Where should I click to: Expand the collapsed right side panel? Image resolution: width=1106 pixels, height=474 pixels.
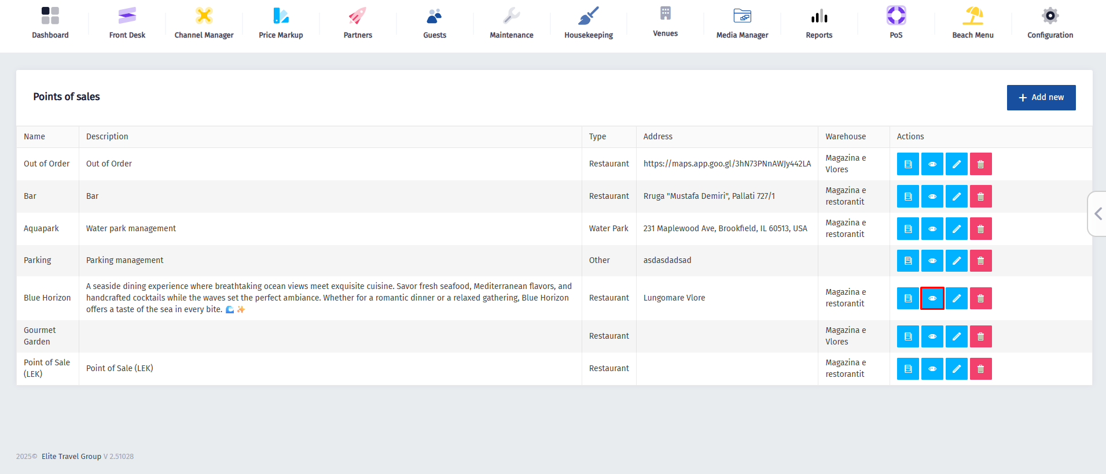(1097, 214)
